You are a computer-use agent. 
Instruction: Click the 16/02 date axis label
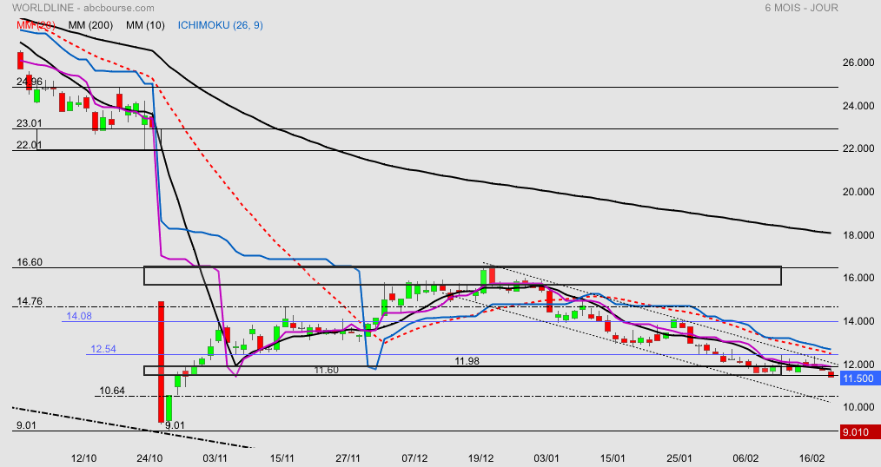point(811,458)
